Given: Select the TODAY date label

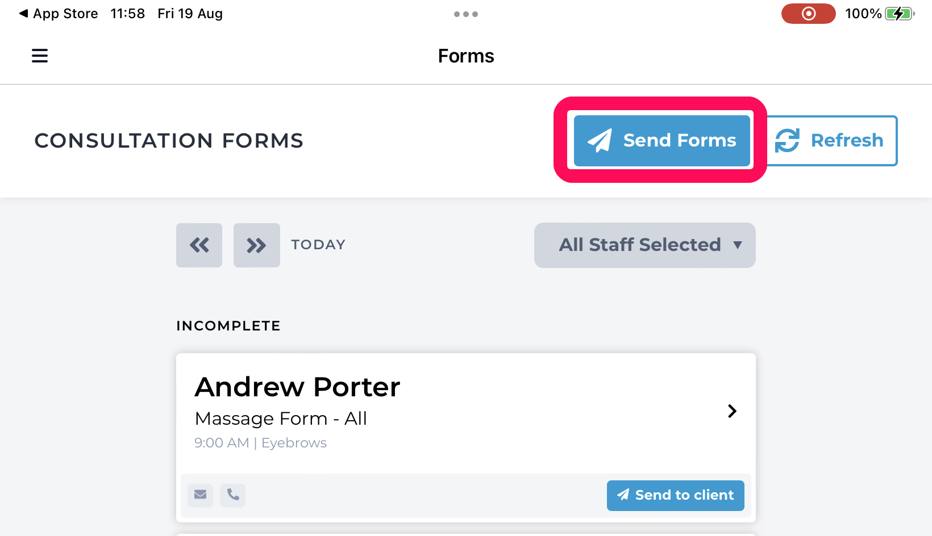Looking at the screenshot, I should [318, 245].
